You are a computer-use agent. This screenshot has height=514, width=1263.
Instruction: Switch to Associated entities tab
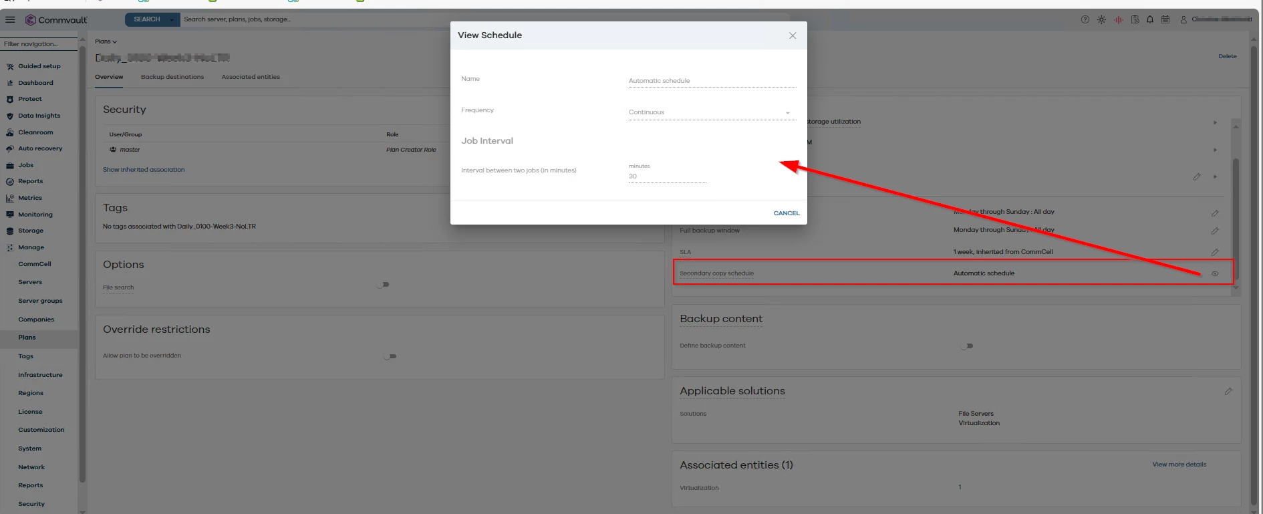[x=251, y=77]
